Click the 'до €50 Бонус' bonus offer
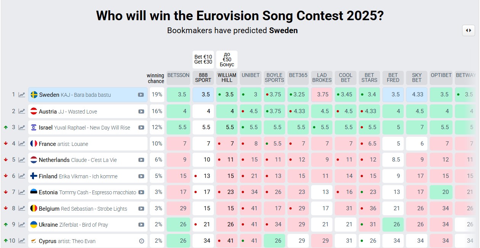 227,59
